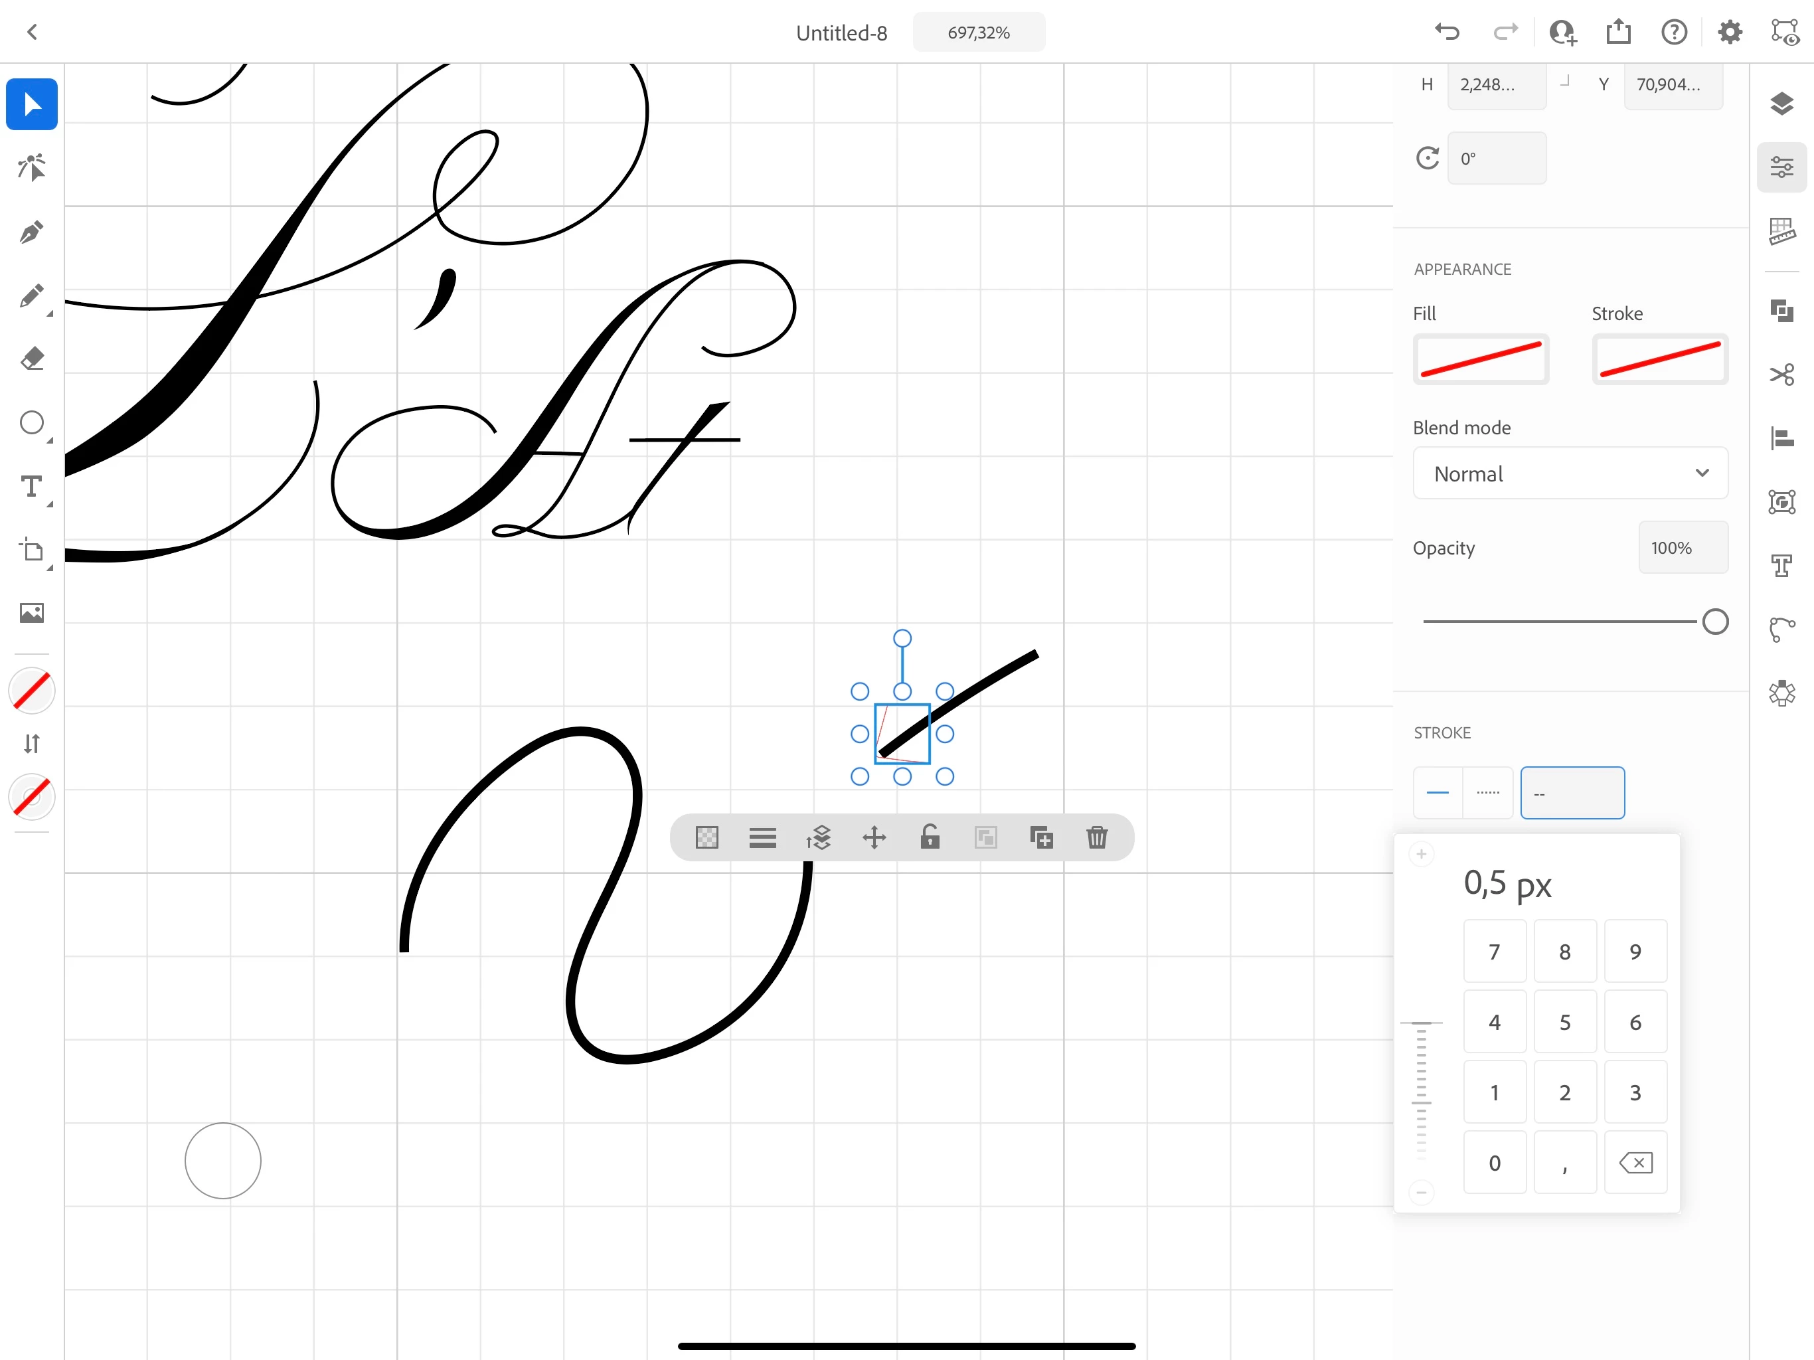The image size is (1814, 1360).
Task: Select the Pen tool
Action: coord(31,232)
